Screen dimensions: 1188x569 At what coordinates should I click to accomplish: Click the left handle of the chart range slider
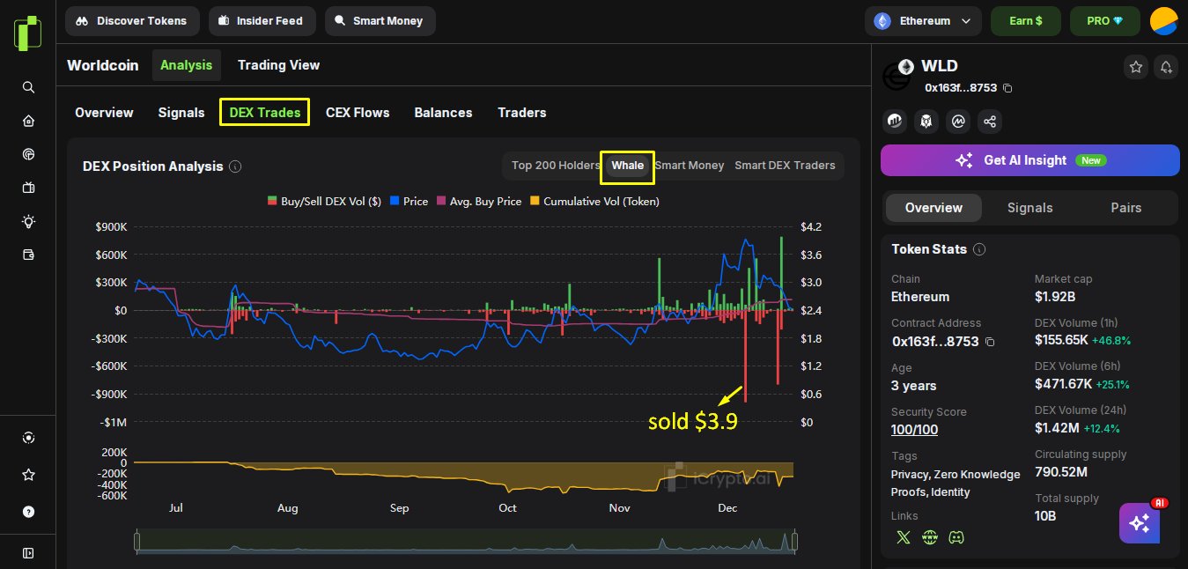click(137, 541)
